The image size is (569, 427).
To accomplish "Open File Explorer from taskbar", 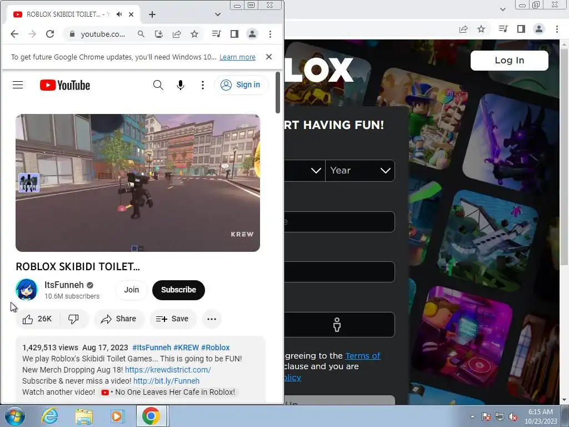I will tap(84, 416).
